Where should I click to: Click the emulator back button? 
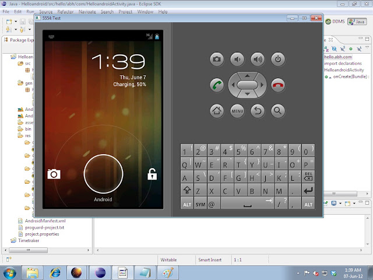tap(258, 111)
